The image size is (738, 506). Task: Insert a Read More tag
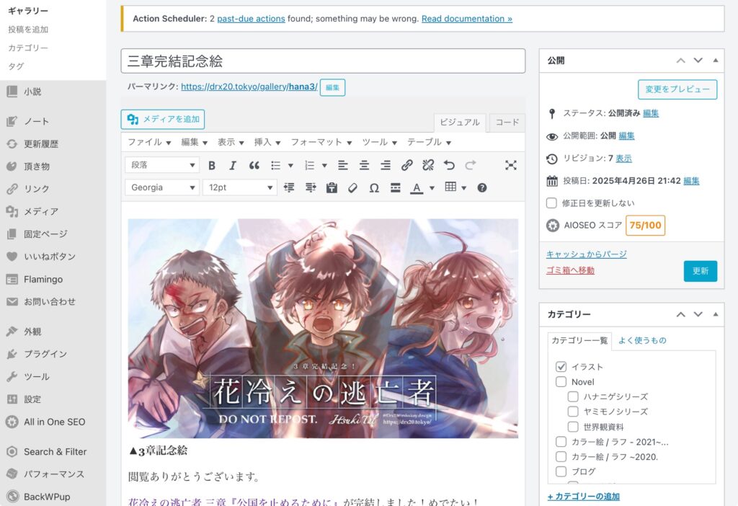click(396, 188)
